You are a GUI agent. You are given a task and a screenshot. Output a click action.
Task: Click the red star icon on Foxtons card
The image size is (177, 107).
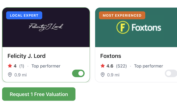(x=103, y=66)
